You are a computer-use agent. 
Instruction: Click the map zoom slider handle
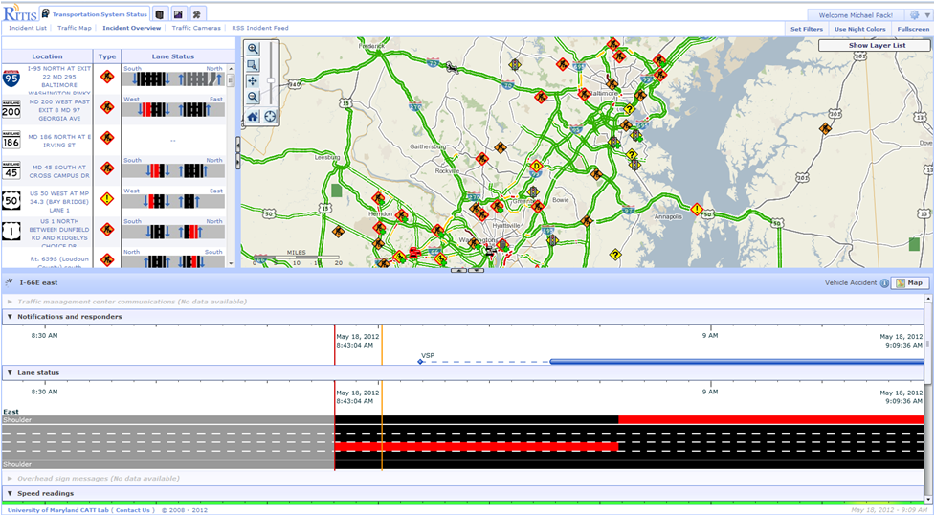click(x=271, y=79)
